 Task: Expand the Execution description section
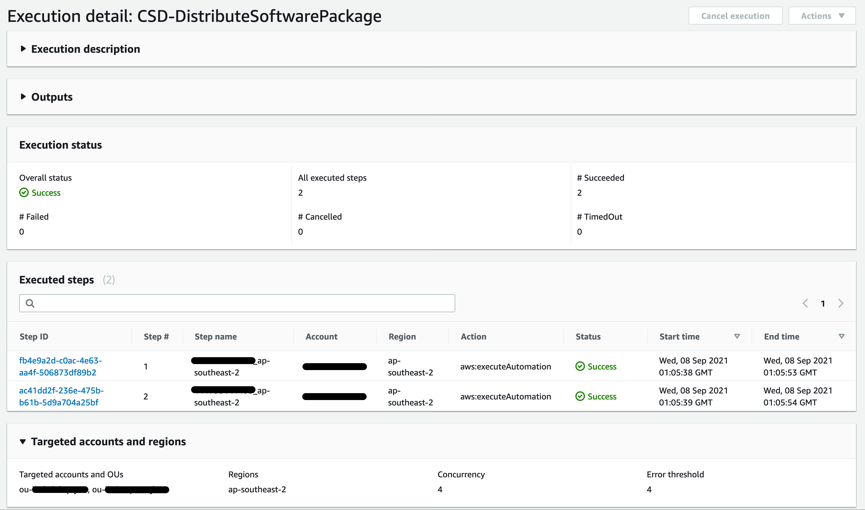click(23, 49)
